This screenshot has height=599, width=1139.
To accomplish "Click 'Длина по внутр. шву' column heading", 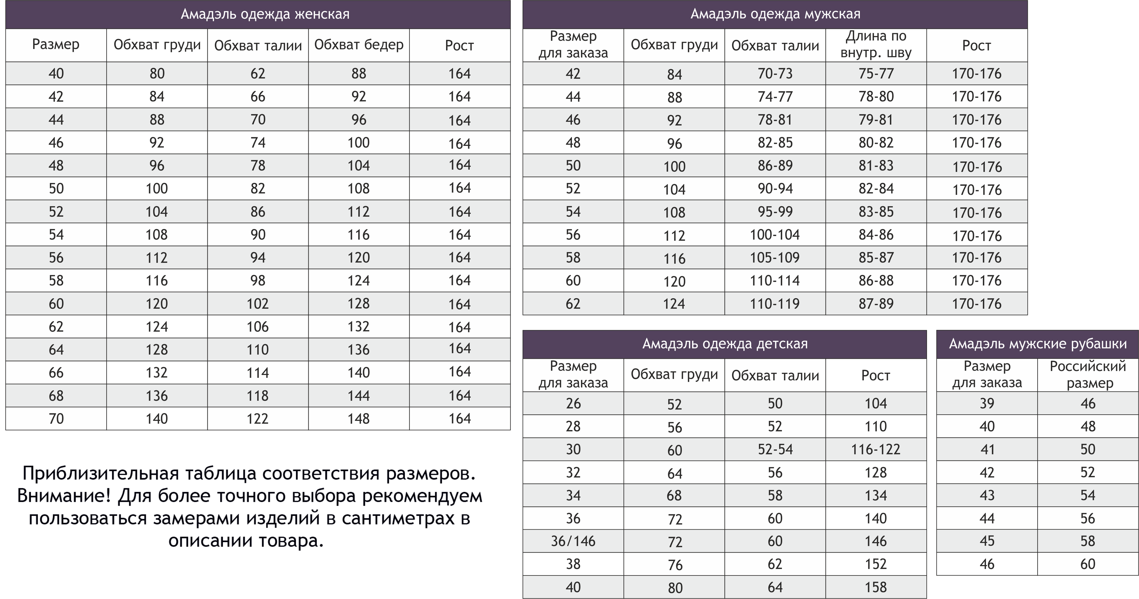I will 876,45.
